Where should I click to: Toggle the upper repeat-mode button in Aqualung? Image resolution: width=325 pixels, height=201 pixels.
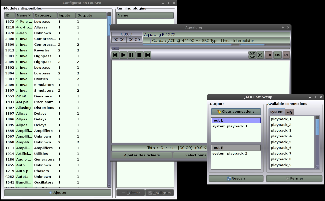click(x=252, y=53)
